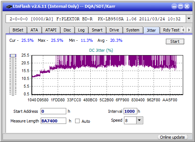Click the LtnFlash chip icon in title bar
Image resolution: width=195 pixels, height=142 pixels.
tap(9, 6)
